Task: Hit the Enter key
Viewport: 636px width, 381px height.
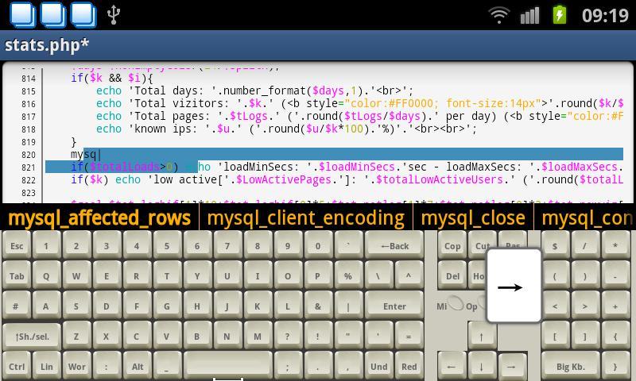Action: coord(394,306)
